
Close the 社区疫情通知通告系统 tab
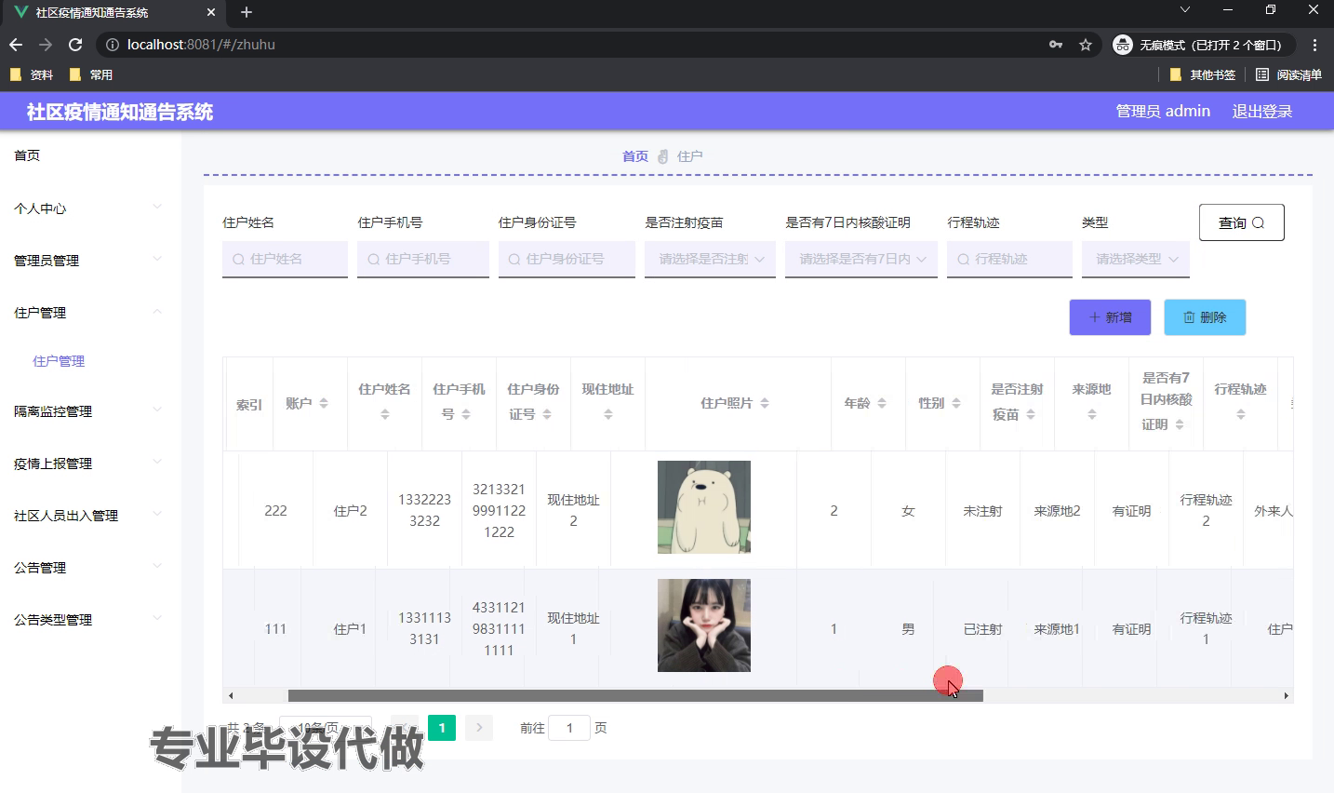click(x=211, y=12)
